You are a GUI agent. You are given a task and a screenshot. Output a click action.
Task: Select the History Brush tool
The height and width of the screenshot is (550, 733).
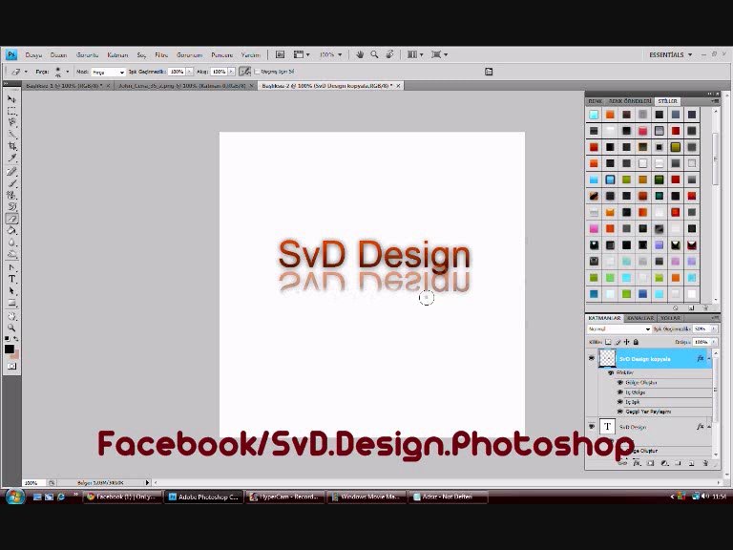click(x=11, y=206)
